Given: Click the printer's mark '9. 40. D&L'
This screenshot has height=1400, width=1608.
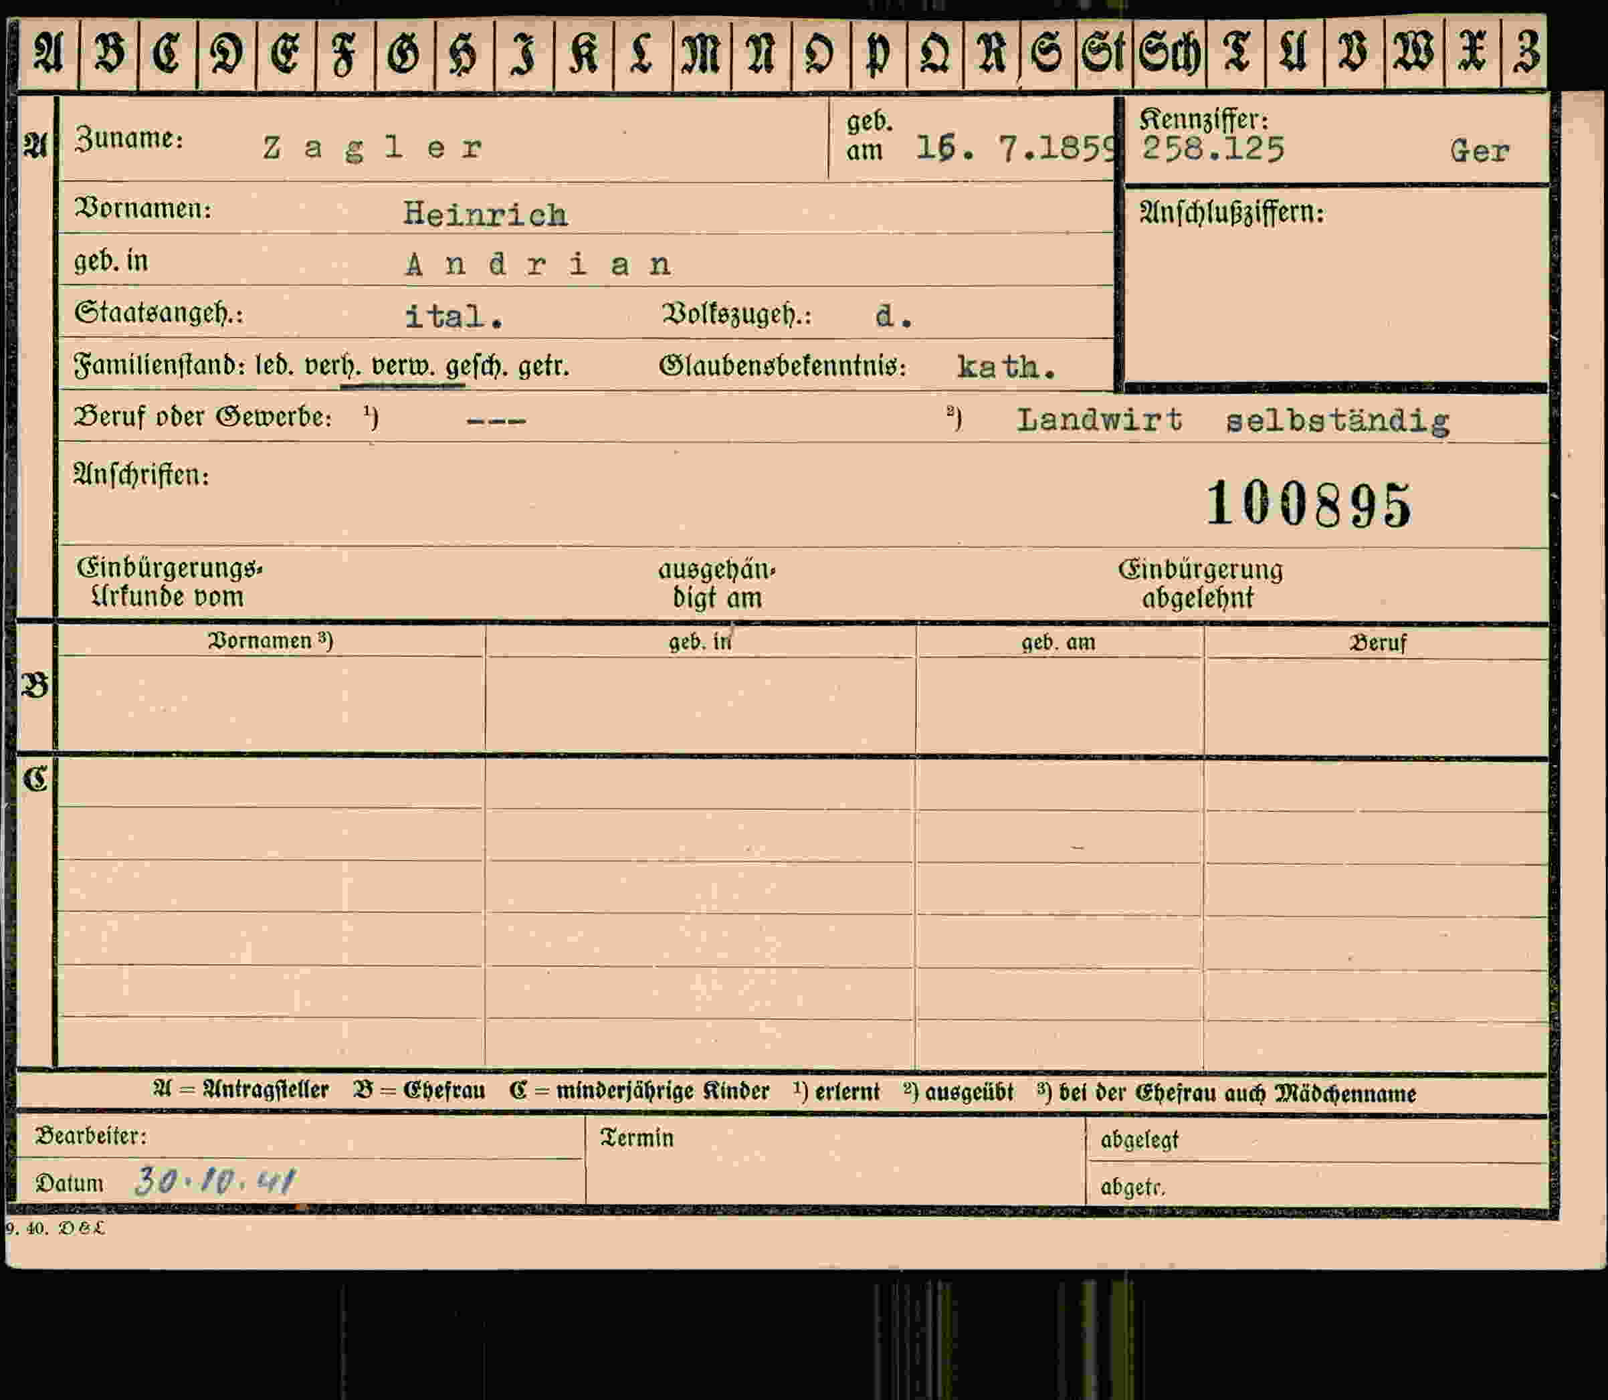Looking at the screenshot, I should (56, 1228).
